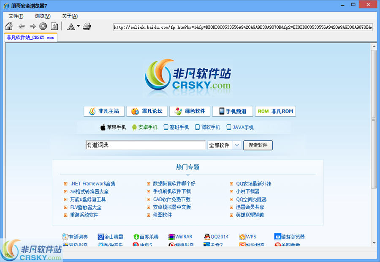Click the WinRAR software icon link

pyautogui.click(x=181, y=237)
